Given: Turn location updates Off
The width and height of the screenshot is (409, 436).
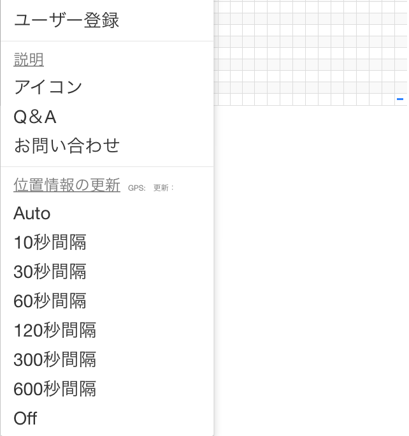Looking at the screenshot, I should coord(25,418).
